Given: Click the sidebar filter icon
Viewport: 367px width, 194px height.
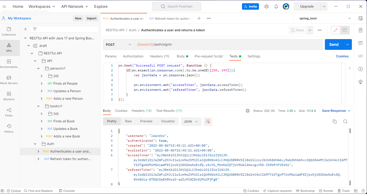Looking at the screenshot, I should 35,29.
